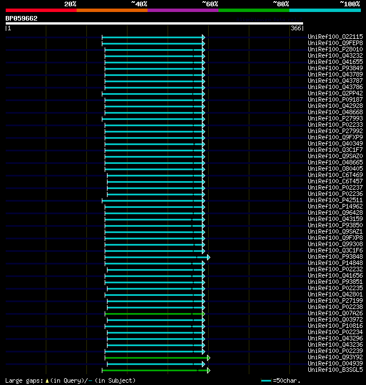Select label UniRef100_Q43787
The width and height of the screenshot is (366, 385).
(335, 81)
